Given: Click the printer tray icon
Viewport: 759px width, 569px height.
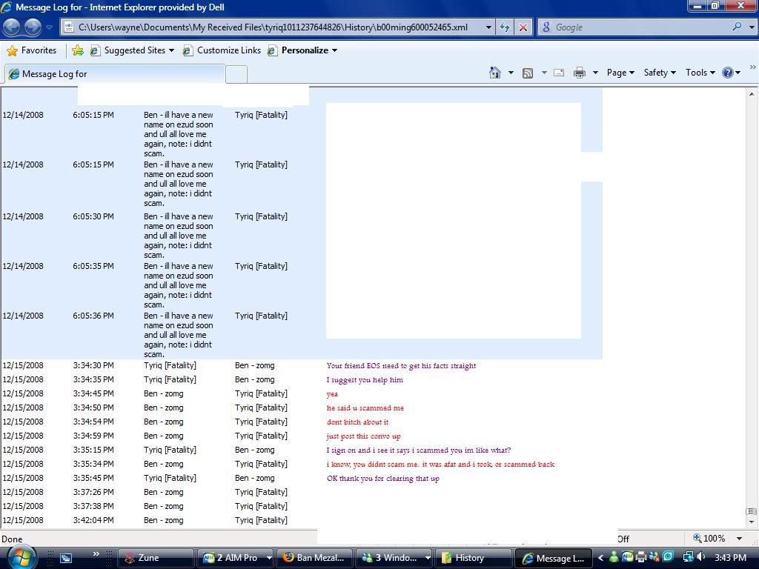Looking at the screenshot, I should [x=641, y=557].
